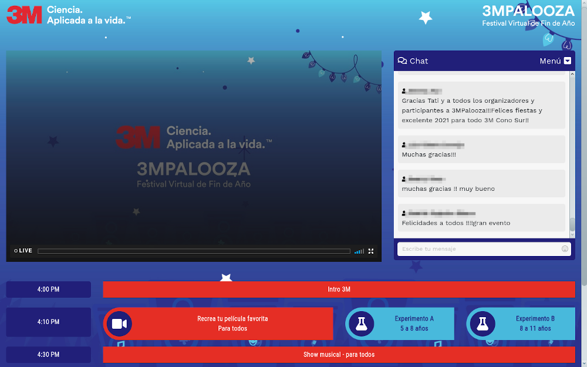The image size is (587, 367).
Task: Click the chat bubbles icon
Action: pyautogui.click(x=403, y=60)
